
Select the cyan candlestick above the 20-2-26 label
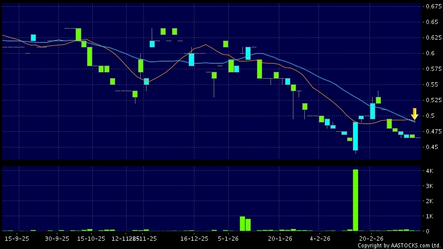373,111
